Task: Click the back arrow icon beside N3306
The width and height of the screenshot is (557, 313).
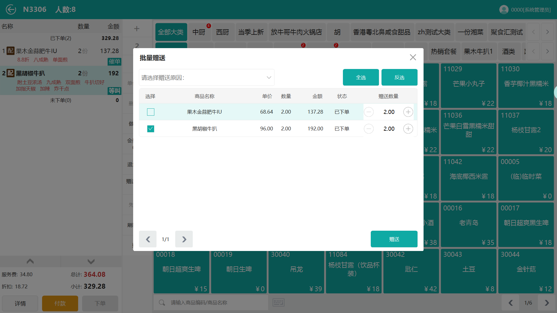Action: (x=11, y=9)
